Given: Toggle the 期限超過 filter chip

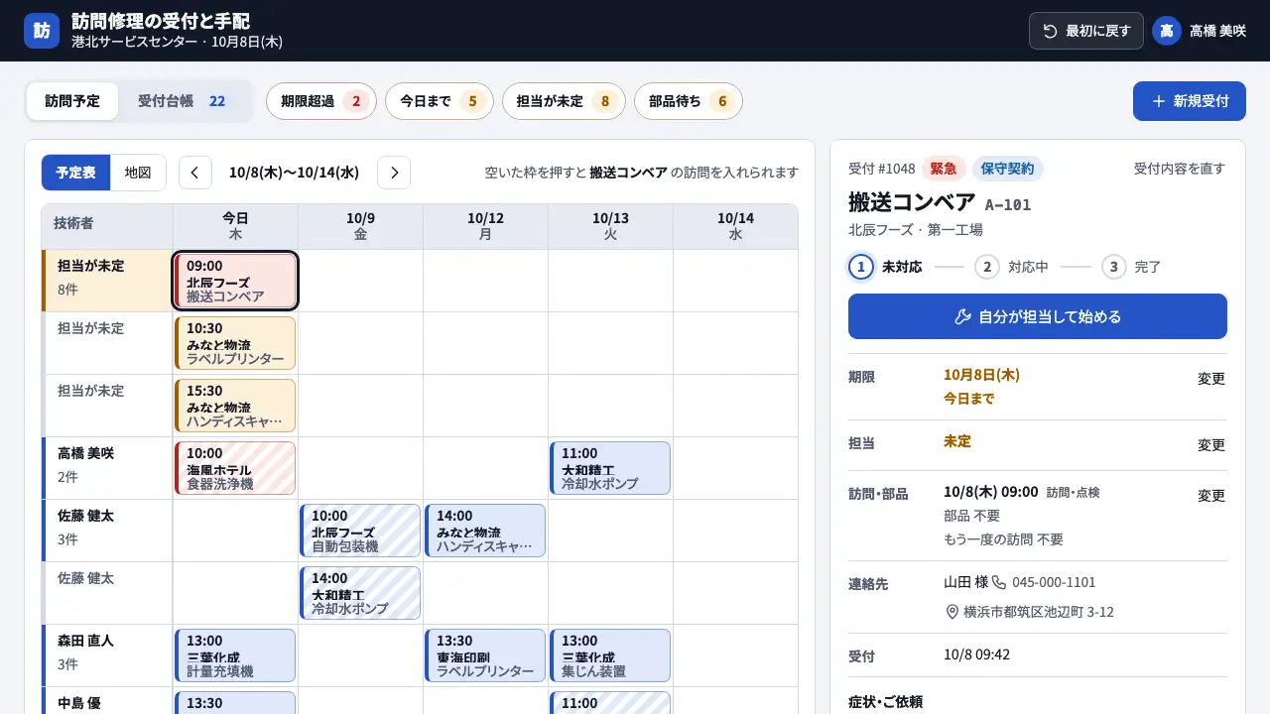Looking at the screenshot, I should tap(321, 101).
